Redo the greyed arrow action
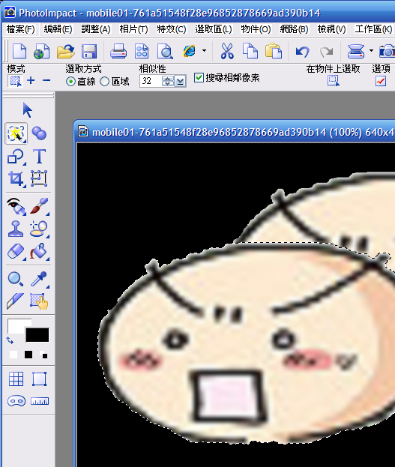Viewport: 395px width, 467px height. pyautogui.click(x=326, y=52)
